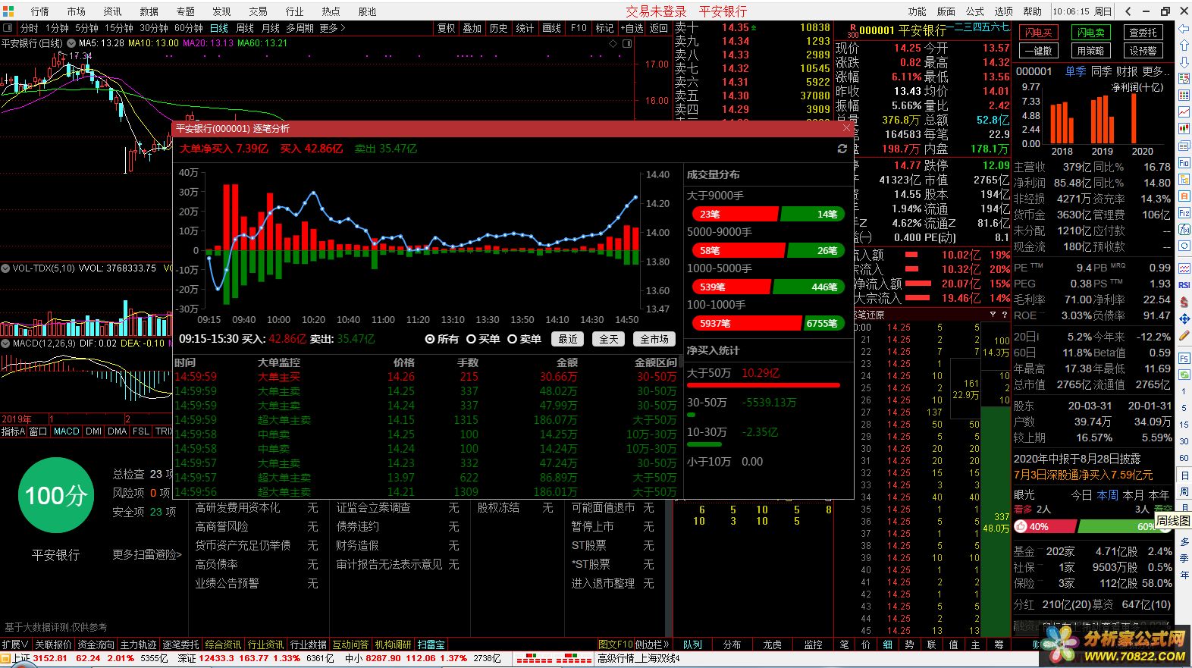
Task: Click the blue Fi2 icon in the right sidebar
Action: [1184, 213]
